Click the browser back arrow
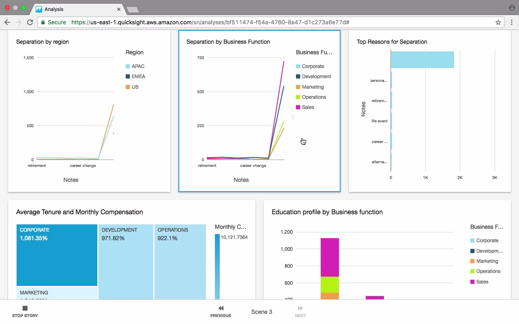Viewport: 519px width, 324px height. coord(7,22)
